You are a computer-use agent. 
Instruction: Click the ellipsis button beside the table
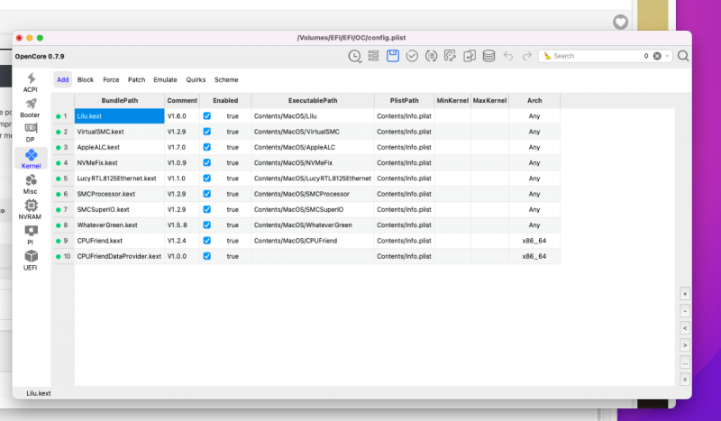[685, 362]
